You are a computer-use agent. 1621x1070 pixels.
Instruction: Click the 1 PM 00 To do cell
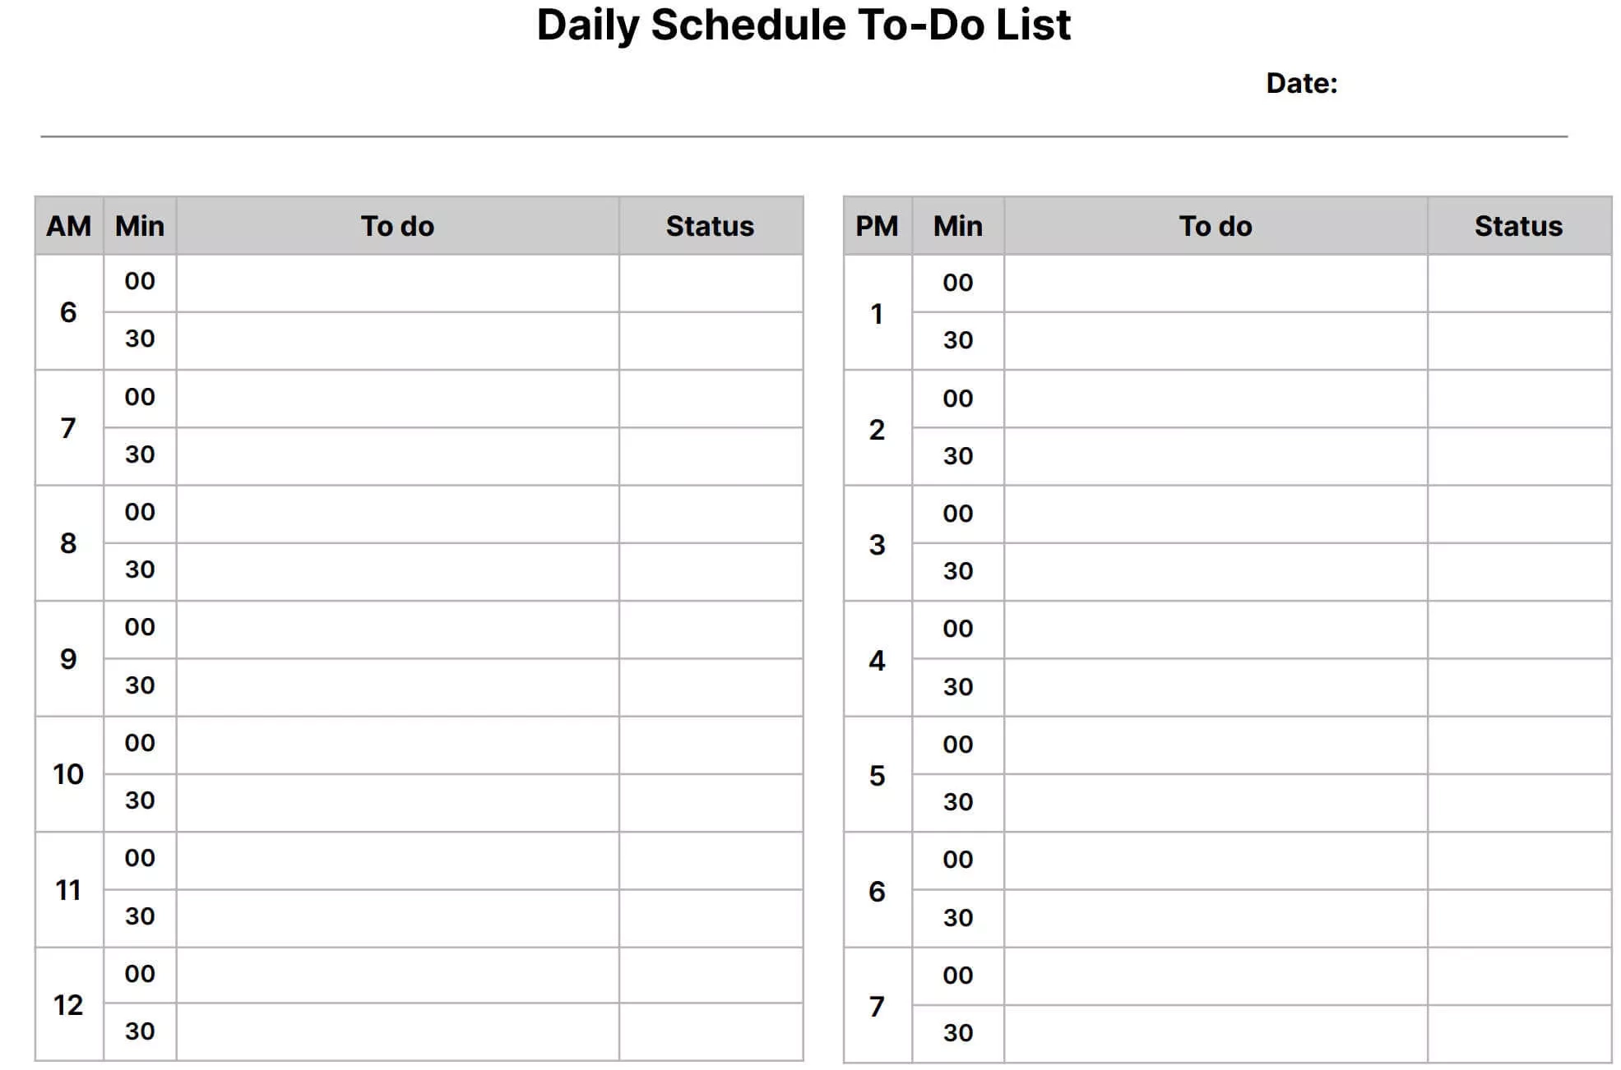tap(1215, 284)
